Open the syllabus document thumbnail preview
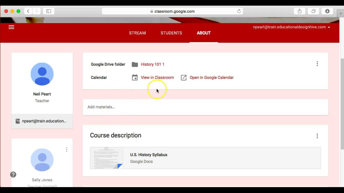This screenshot has height=193, width=344. (106, 158)
